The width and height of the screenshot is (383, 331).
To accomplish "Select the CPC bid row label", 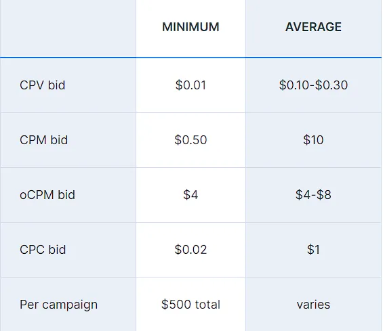I will pyautogui.click(x=43, y=250).
